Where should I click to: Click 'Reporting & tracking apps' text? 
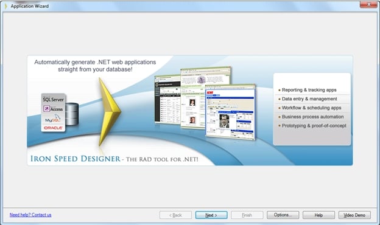point(309,90)
